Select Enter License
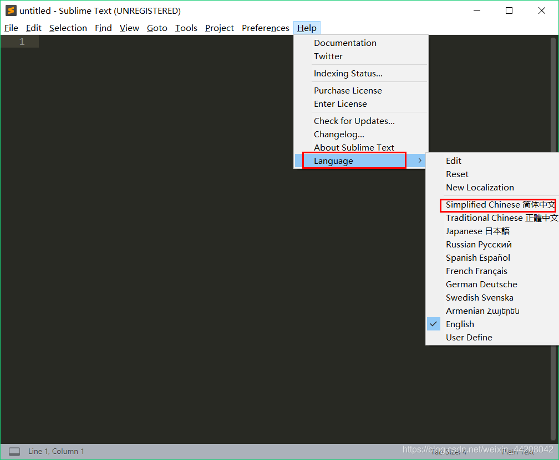This screenshot has width=559, height=460. pyautogui.click(x=361, y=104)
